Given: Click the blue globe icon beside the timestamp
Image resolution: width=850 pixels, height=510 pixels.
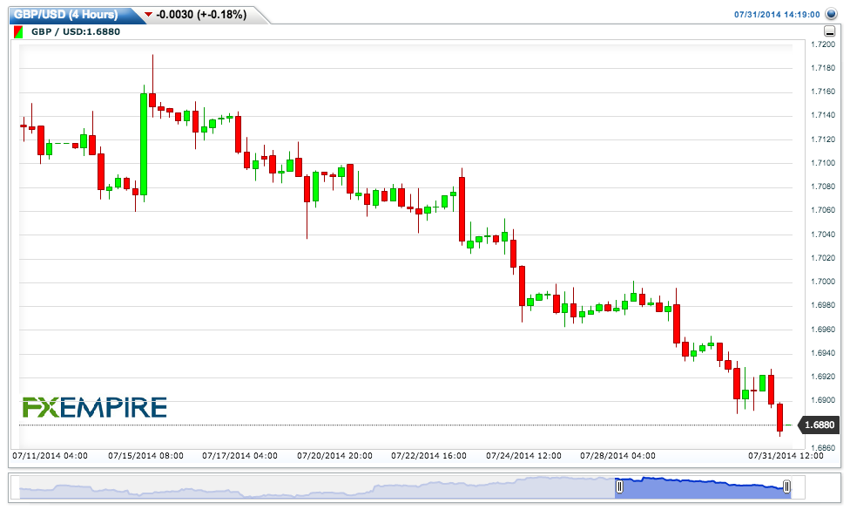Looking at the screenshot, I should (x=831, y=14).
